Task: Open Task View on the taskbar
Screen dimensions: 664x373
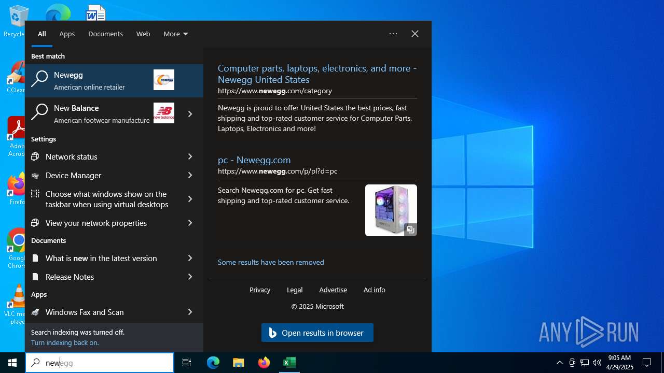Action: (187, 363)
